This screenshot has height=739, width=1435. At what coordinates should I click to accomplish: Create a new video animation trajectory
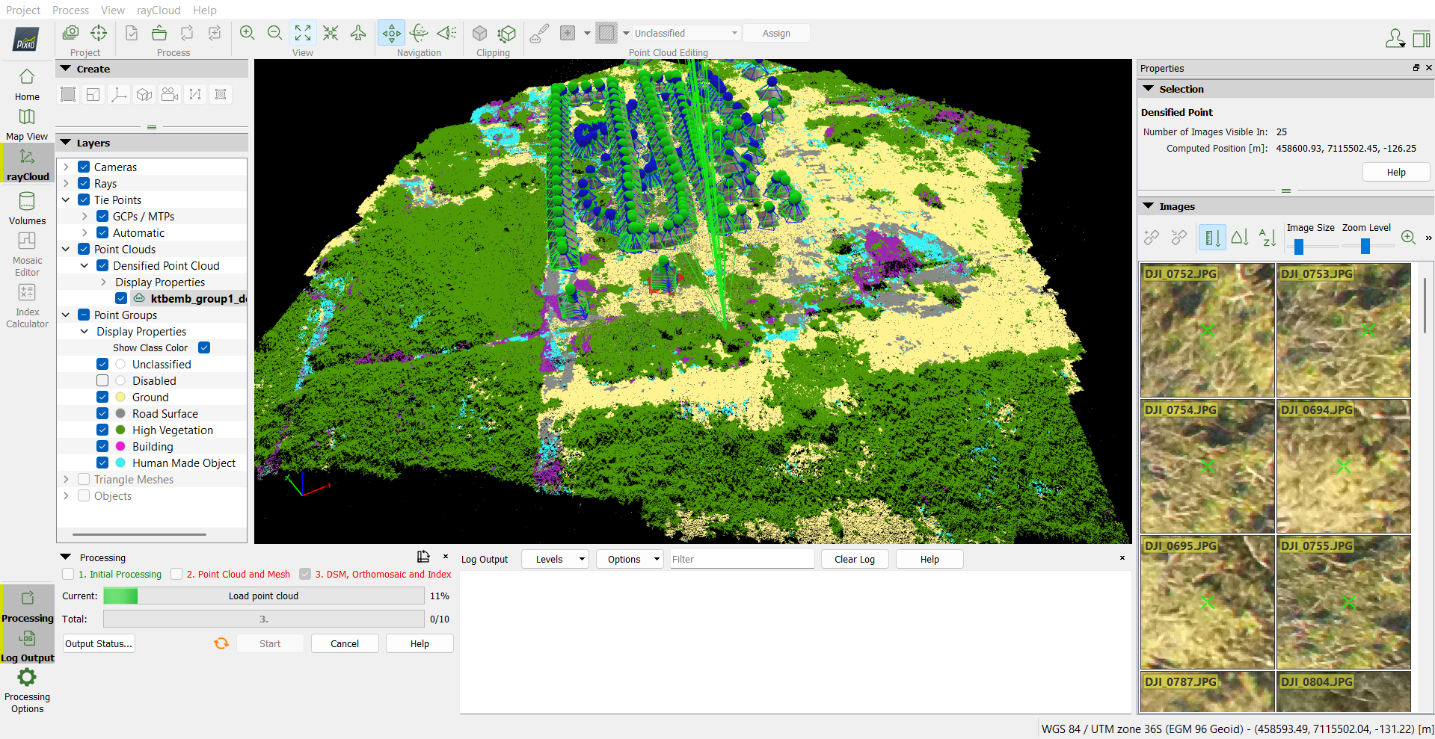pyautogui.click(x=170, y=94)
